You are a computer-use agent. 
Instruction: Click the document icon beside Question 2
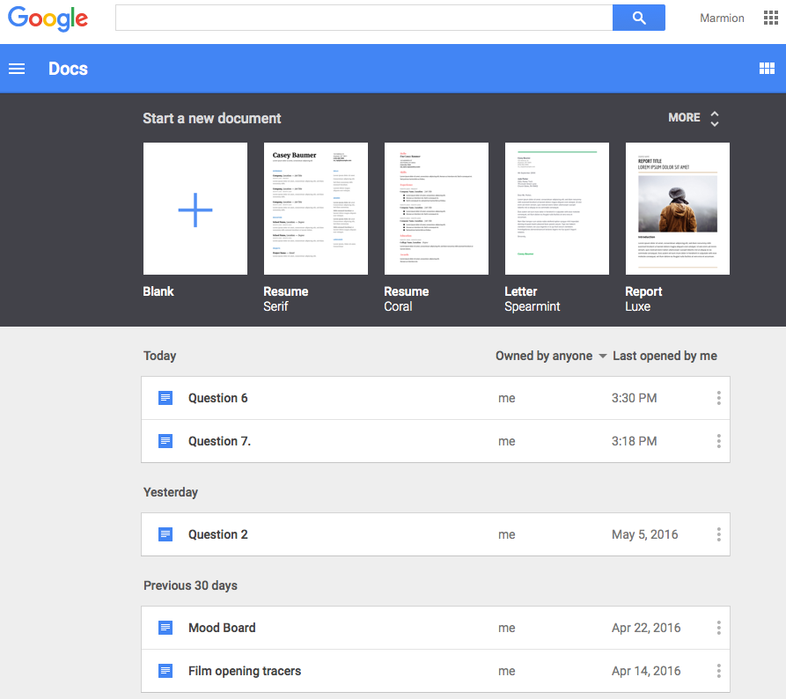click(x=165, y=534)
